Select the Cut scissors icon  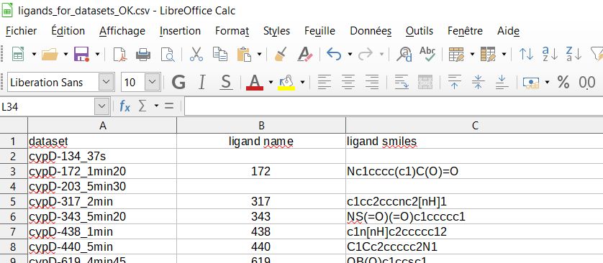[196, 54]
